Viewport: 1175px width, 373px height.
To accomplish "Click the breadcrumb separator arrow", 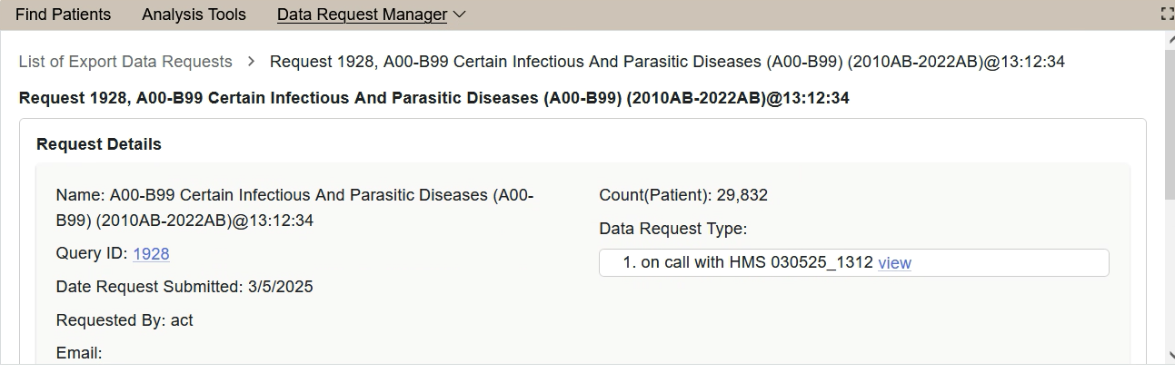I will (252, 62).
